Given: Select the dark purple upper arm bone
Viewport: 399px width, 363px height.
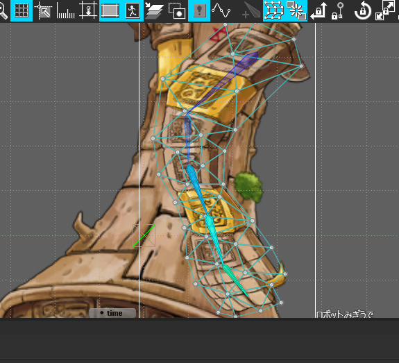Looking at the screenshot, I should coord(223,82).
